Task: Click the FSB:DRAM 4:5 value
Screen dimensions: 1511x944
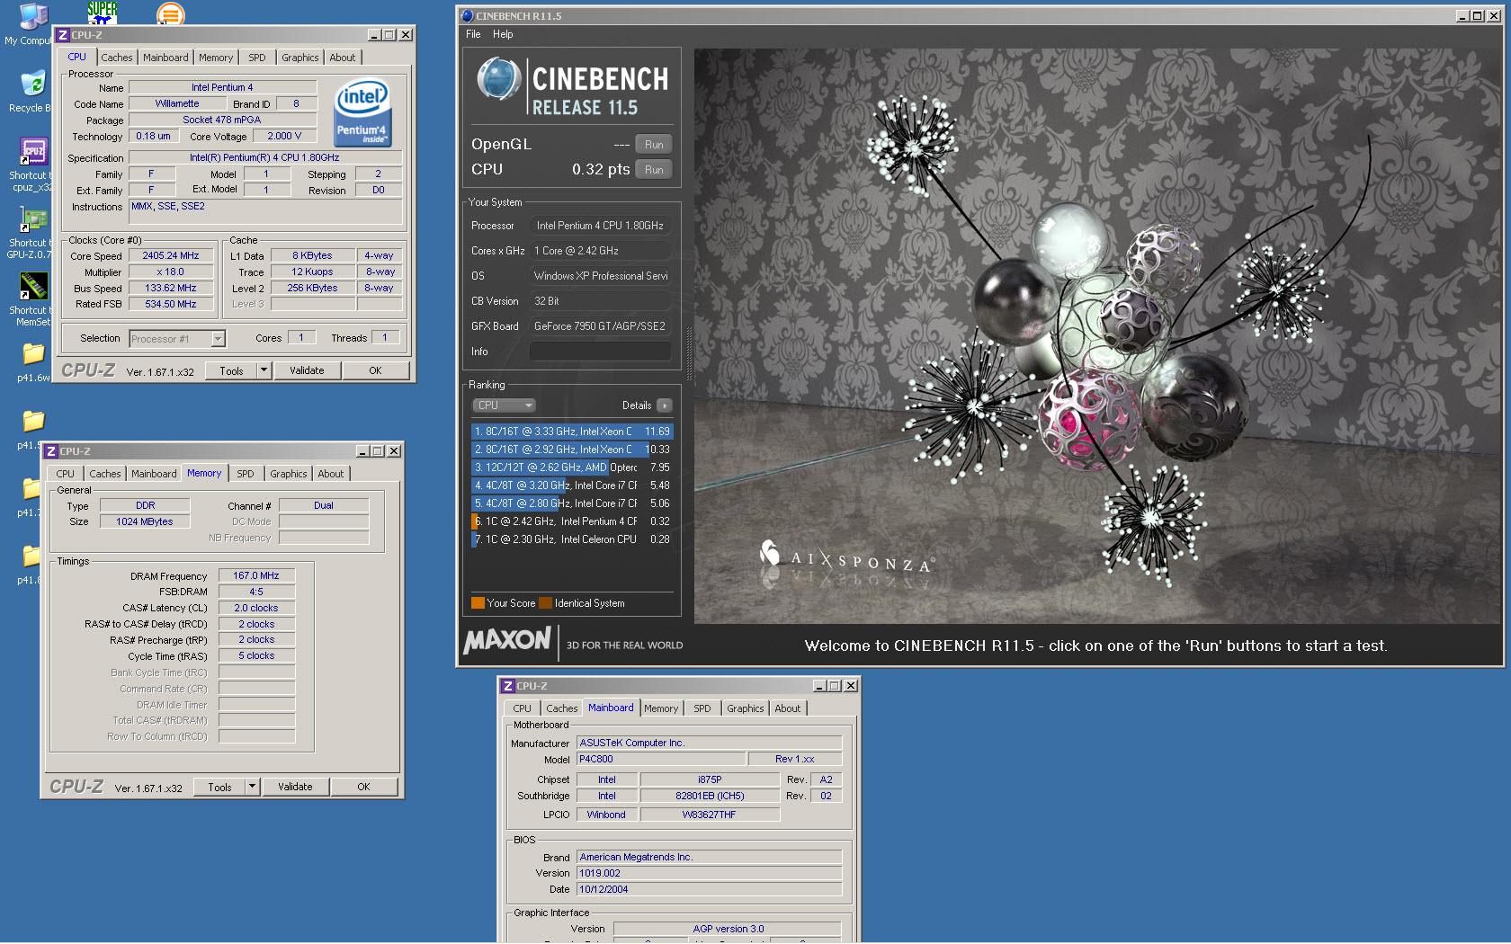Action: click(x=256, y=592)
